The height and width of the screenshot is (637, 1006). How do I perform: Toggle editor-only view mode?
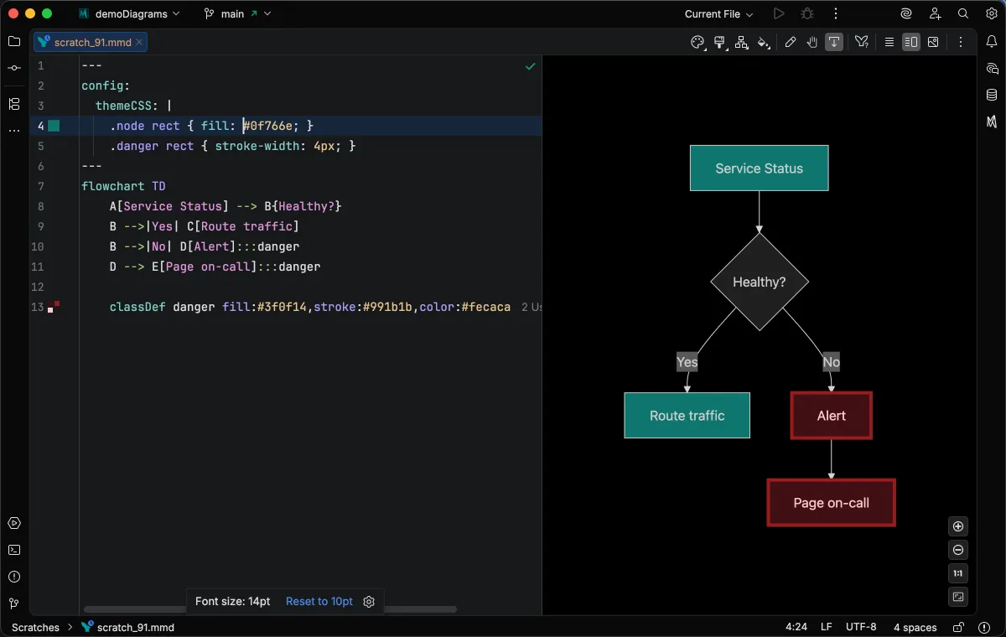point(889,41)
